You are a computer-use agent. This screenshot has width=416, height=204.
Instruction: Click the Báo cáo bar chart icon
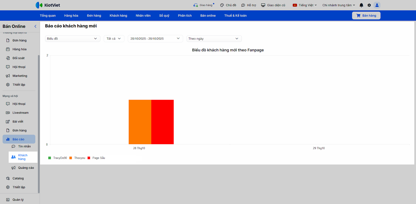click(8, 139)
